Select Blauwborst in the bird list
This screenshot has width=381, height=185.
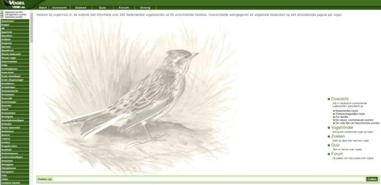pos(14,50)
